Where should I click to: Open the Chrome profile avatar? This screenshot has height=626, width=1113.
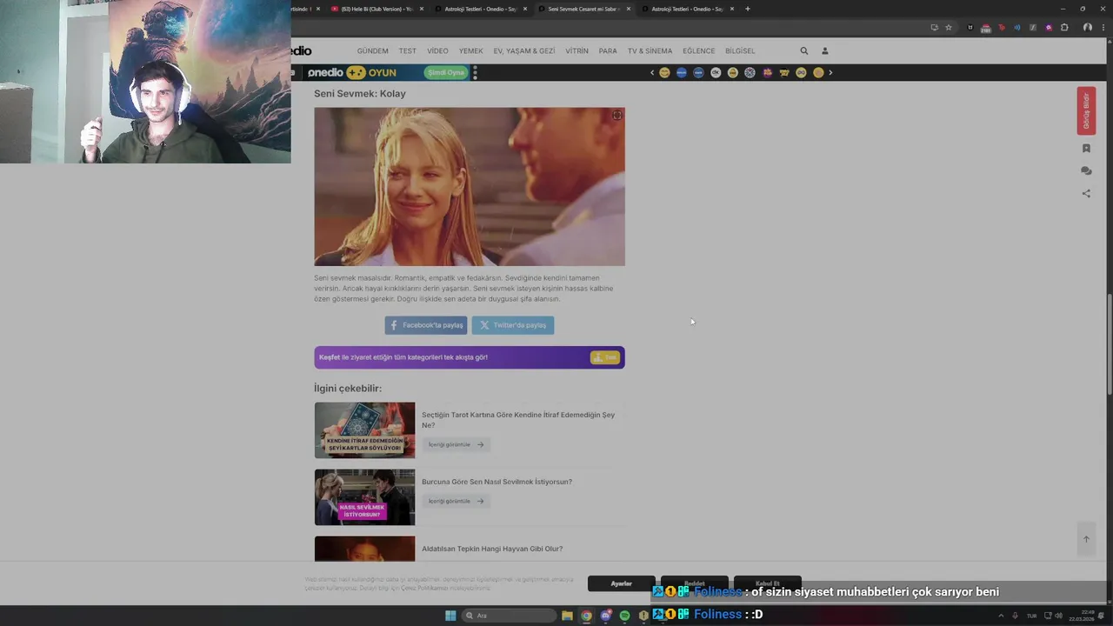click(x=1088, y=28)
